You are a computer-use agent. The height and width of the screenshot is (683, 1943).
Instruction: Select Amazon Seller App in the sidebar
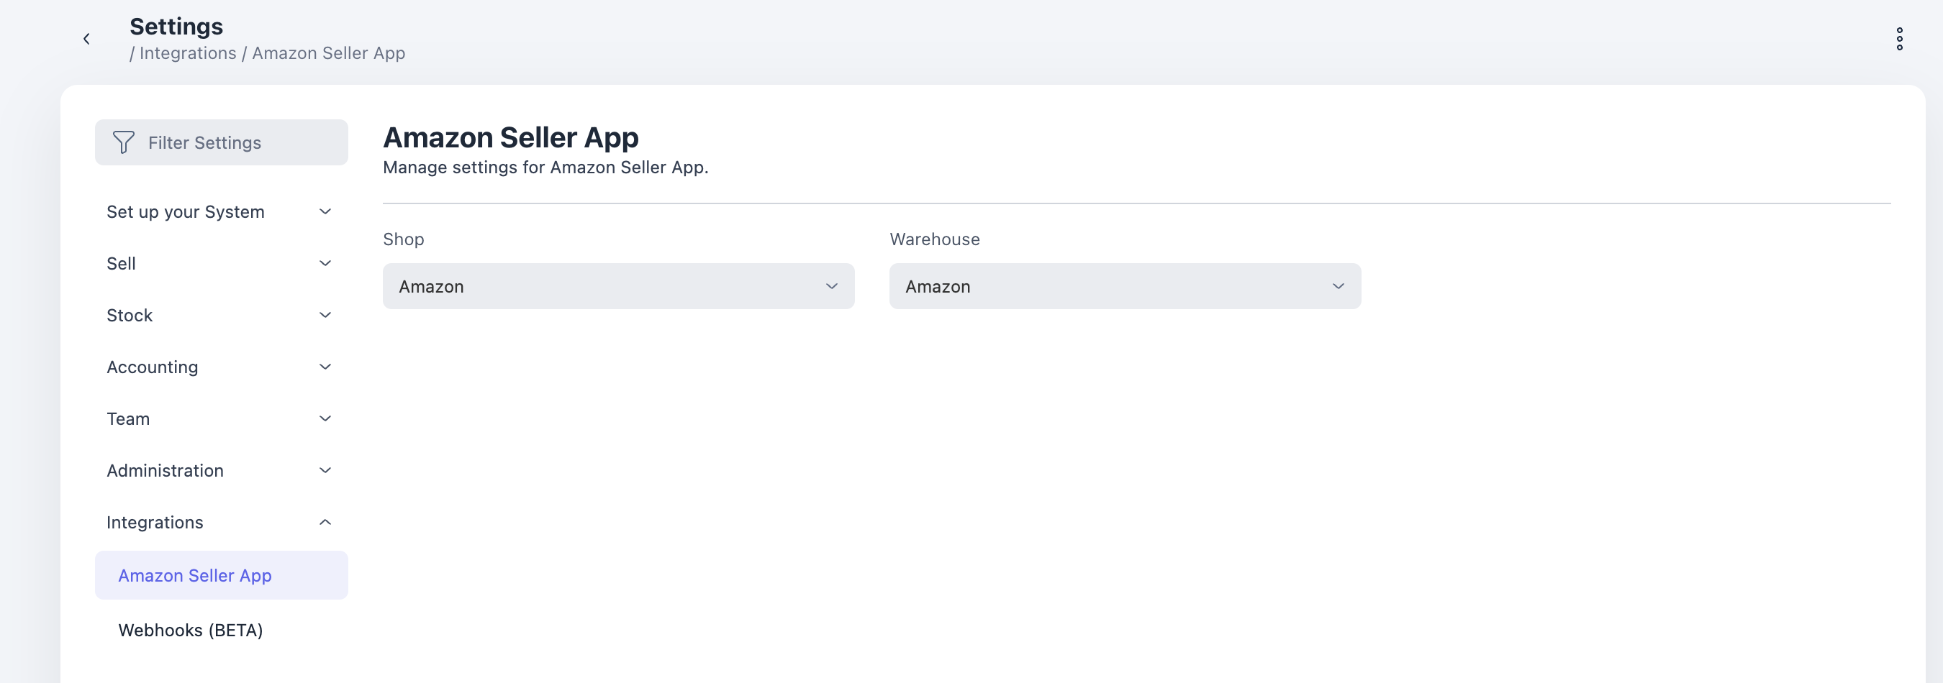[194, 575]
